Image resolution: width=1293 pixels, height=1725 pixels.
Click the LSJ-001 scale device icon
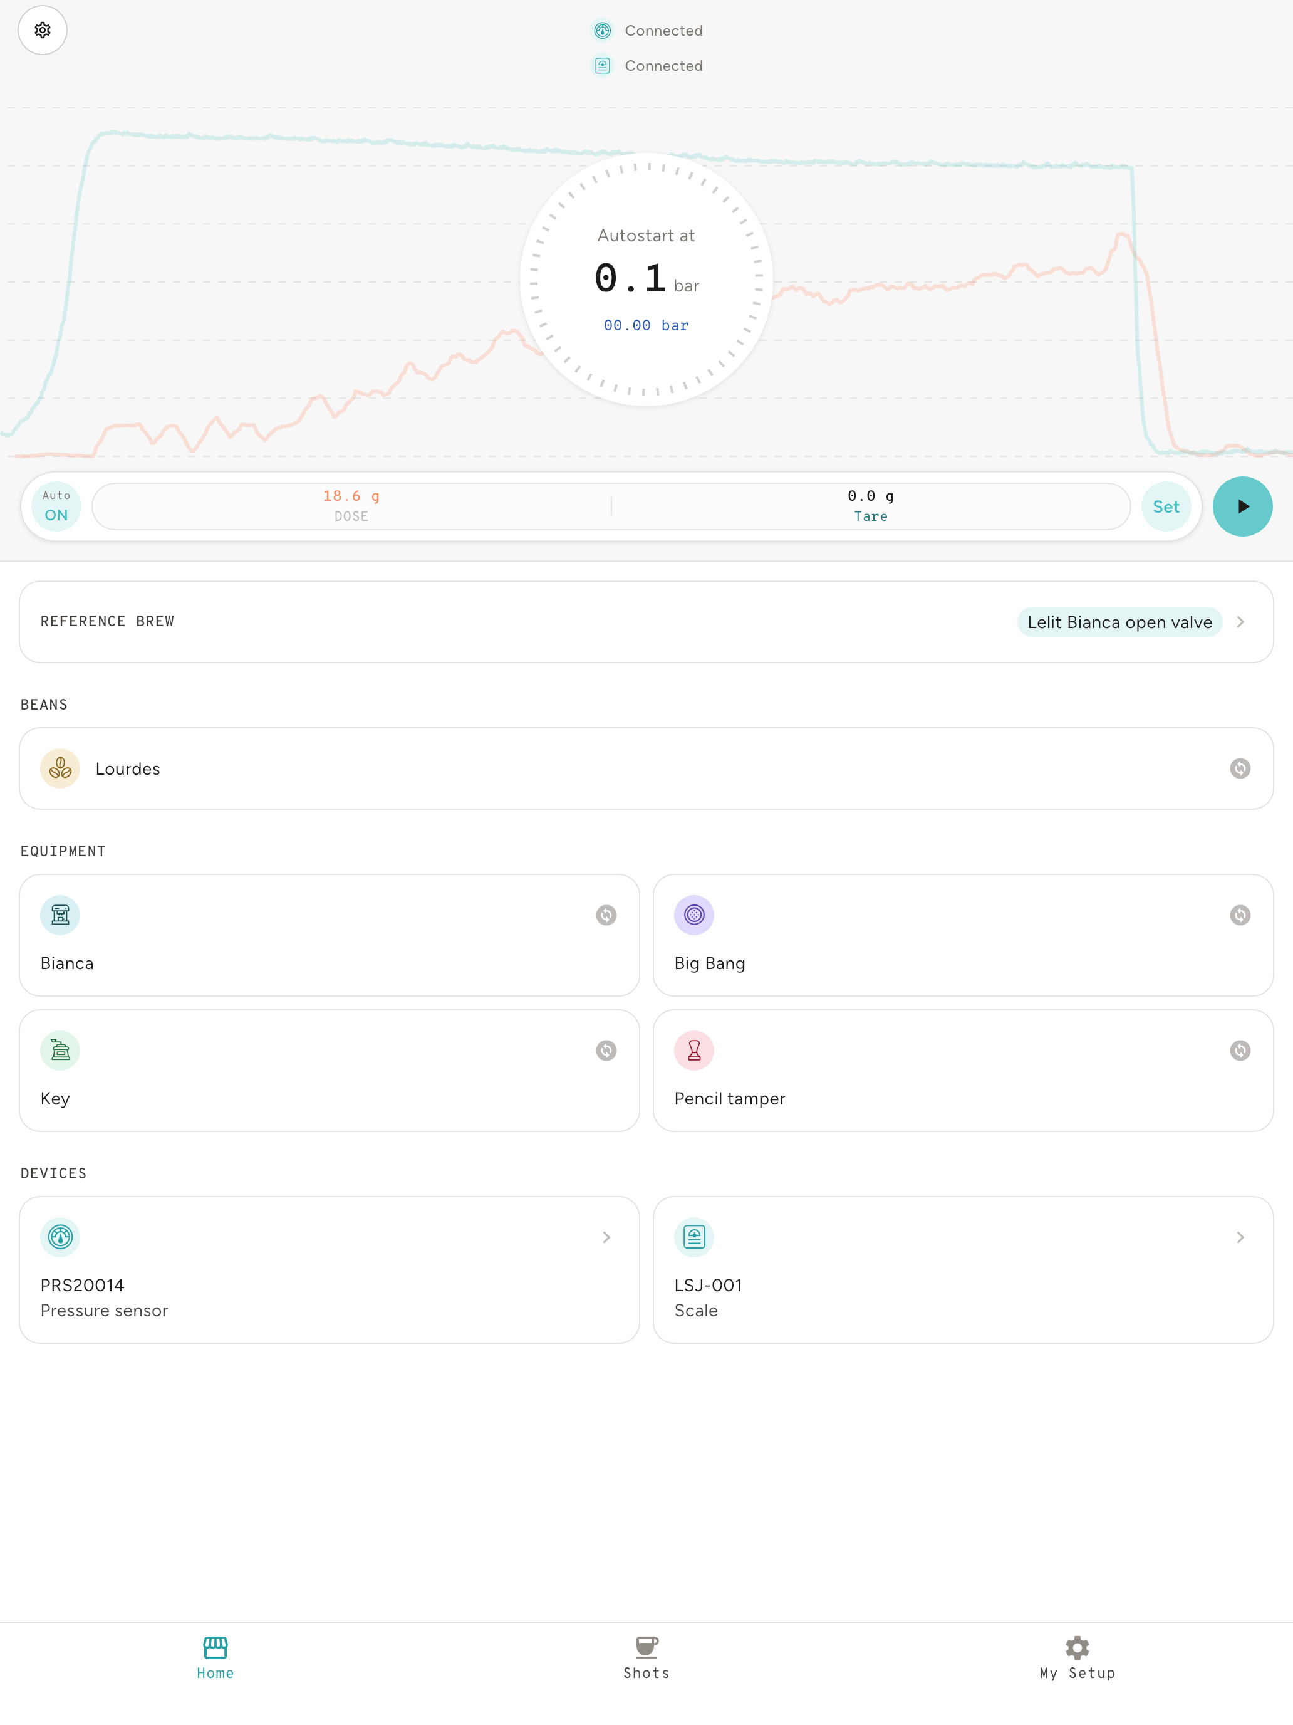coord(693,1237)
